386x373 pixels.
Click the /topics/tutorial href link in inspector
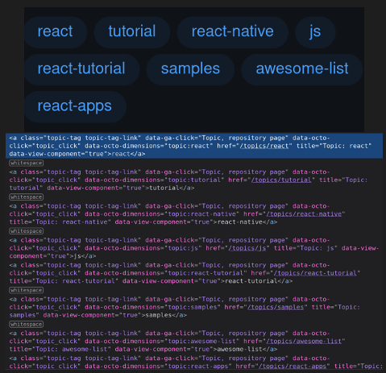coord(281,180)
